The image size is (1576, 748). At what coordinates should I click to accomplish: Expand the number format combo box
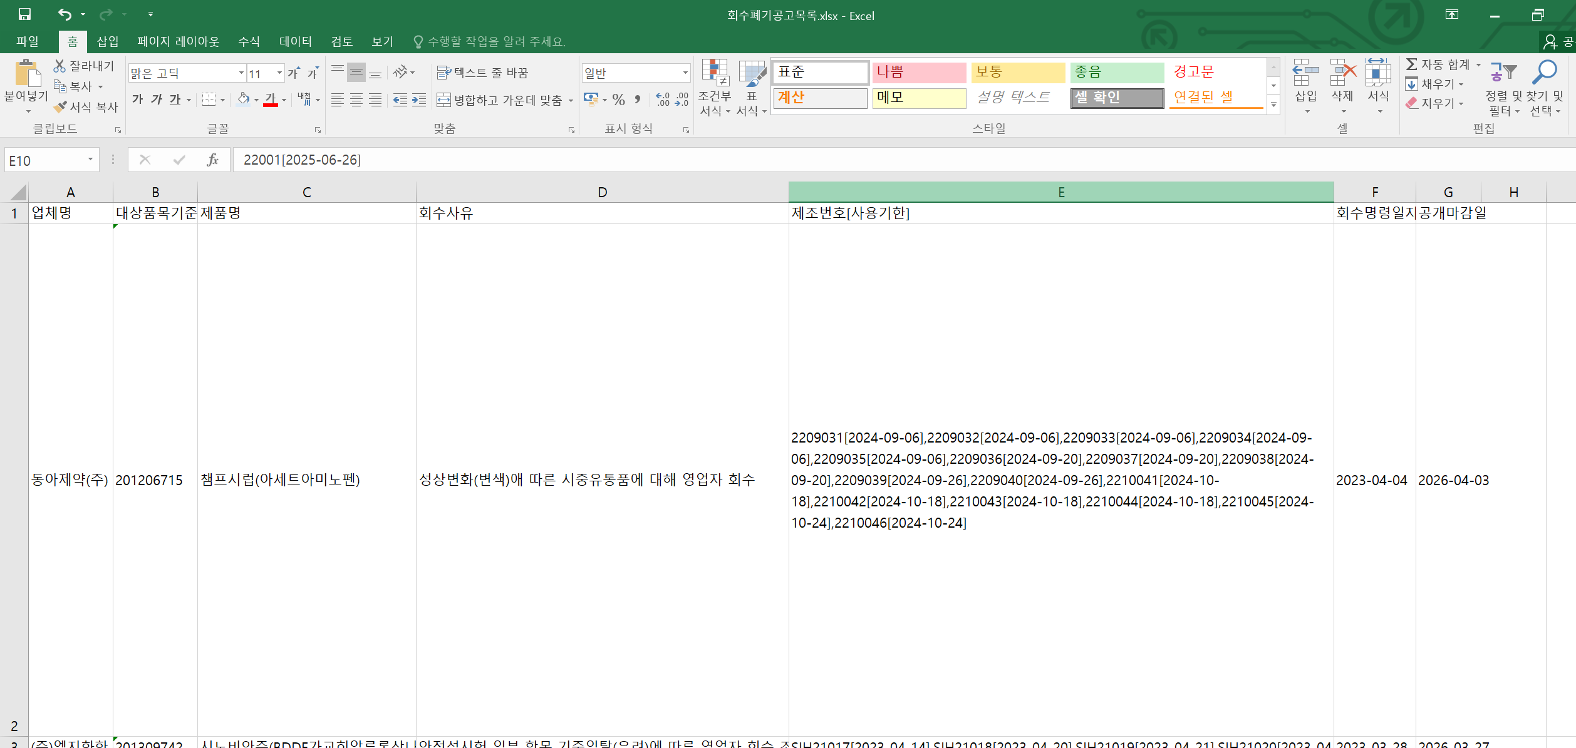pos(685,73)
